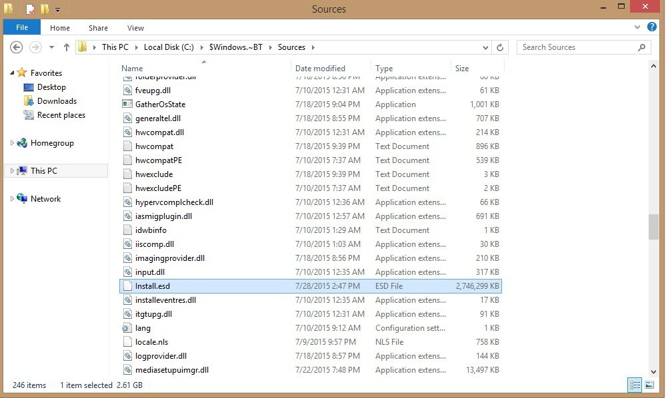666x398 pixels.
Task: Open the address bar history dropdown
Action: click(x=486, y=47)
